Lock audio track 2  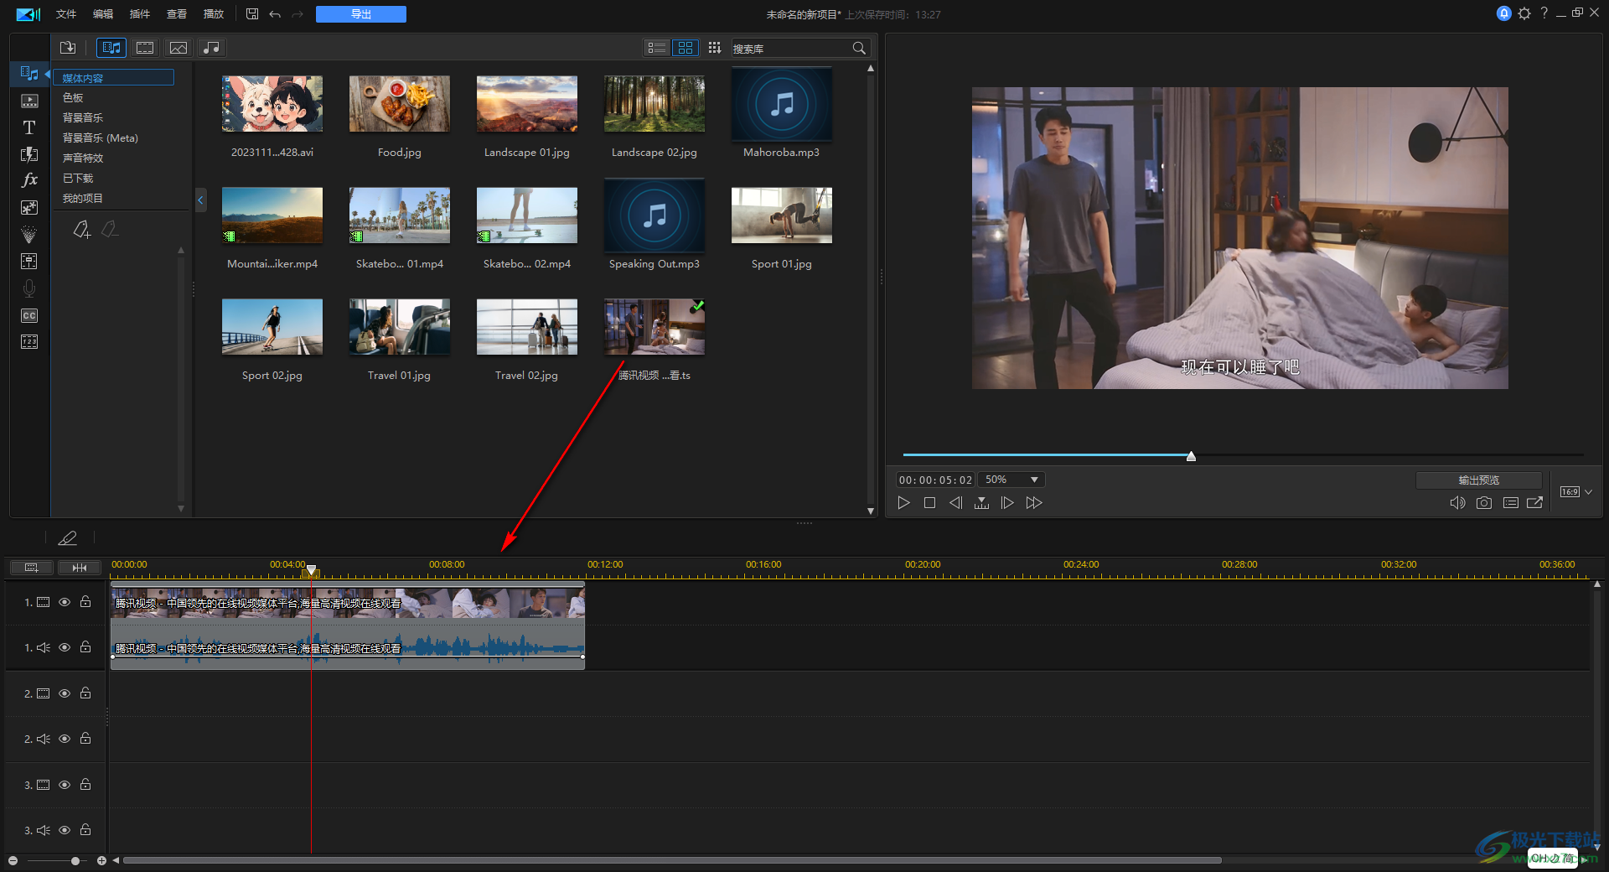tap(85, 739)
